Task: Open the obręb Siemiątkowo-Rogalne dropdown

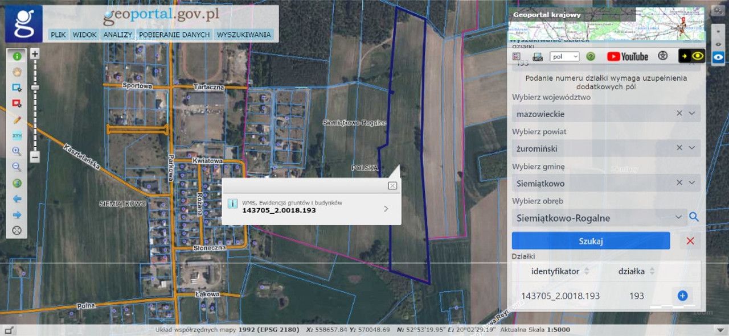Action: 678,217
